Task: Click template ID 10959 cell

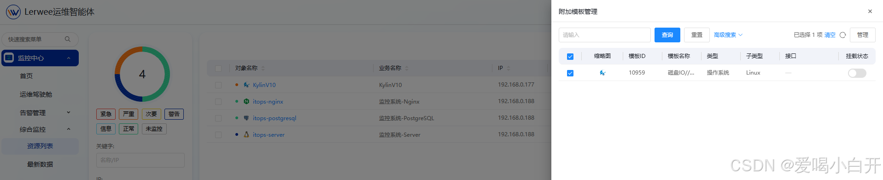Action: (x=637, y=73)
